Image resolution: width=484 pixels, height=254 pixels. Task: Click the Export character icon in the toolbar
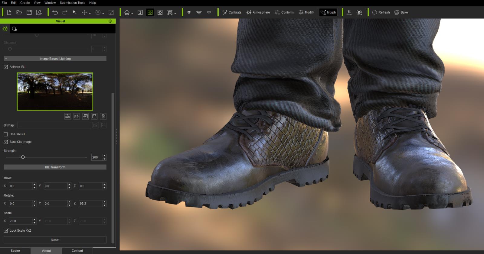[39, 12]
